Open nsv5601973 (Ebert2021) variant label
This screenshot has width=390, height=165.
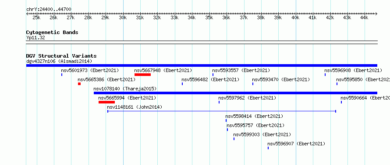tap(90, 70)
